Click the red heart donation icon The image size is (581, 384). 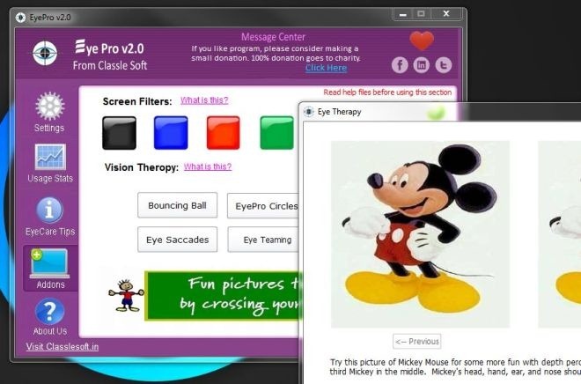422,41
